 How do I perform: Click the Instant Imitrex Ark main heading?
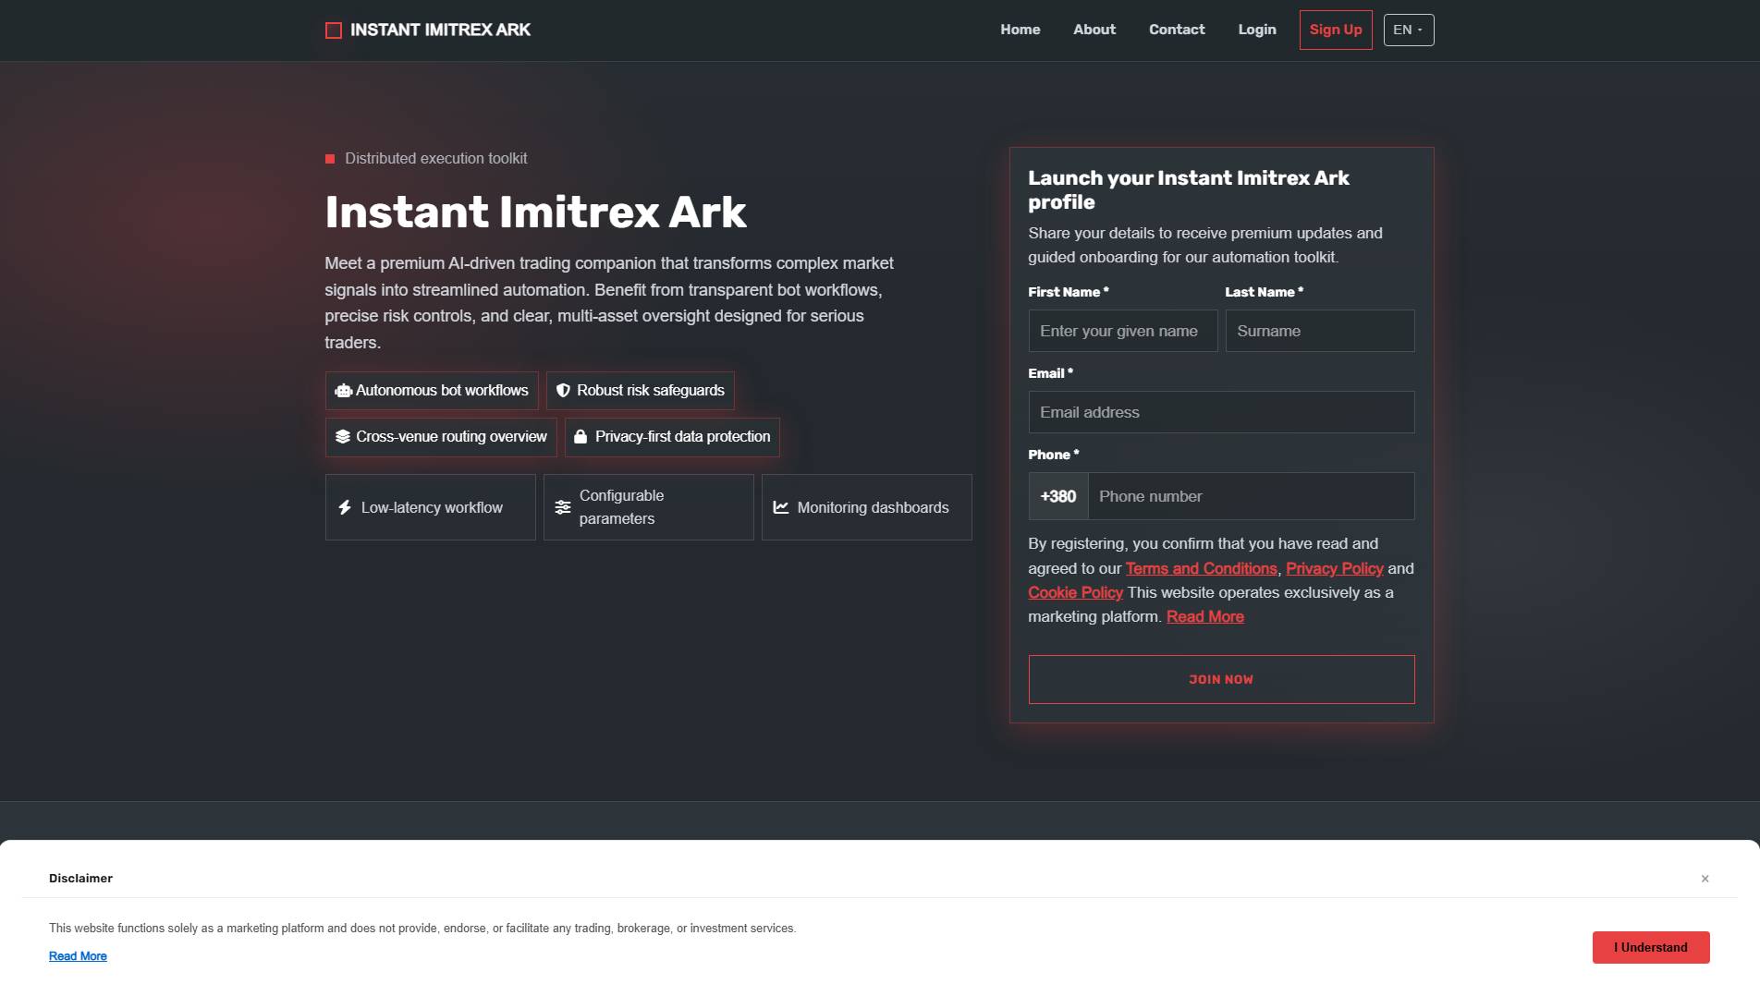(x=535, y=213)
